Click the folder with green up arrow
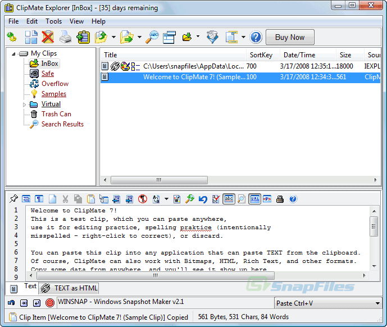This screenshot has width=387, height=327. (101, 37)
